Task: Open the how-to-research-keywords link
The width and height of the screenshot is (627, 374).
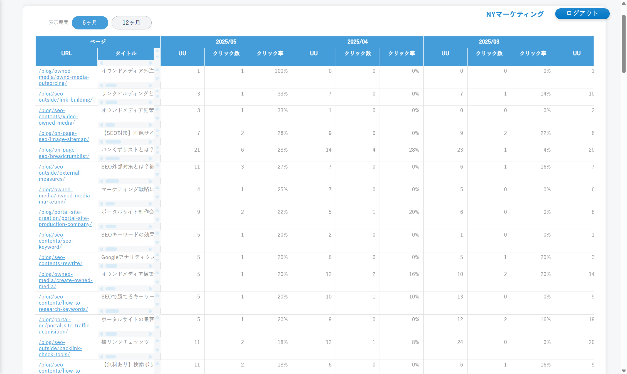Action: (63, 303)
